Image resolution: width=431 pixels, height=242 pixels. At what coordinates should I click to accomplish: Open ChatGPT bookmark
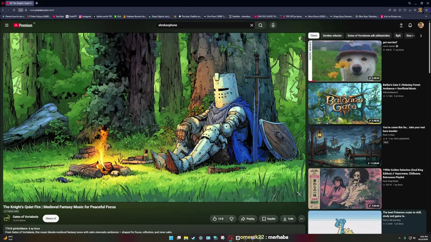[x=71, y=16]
